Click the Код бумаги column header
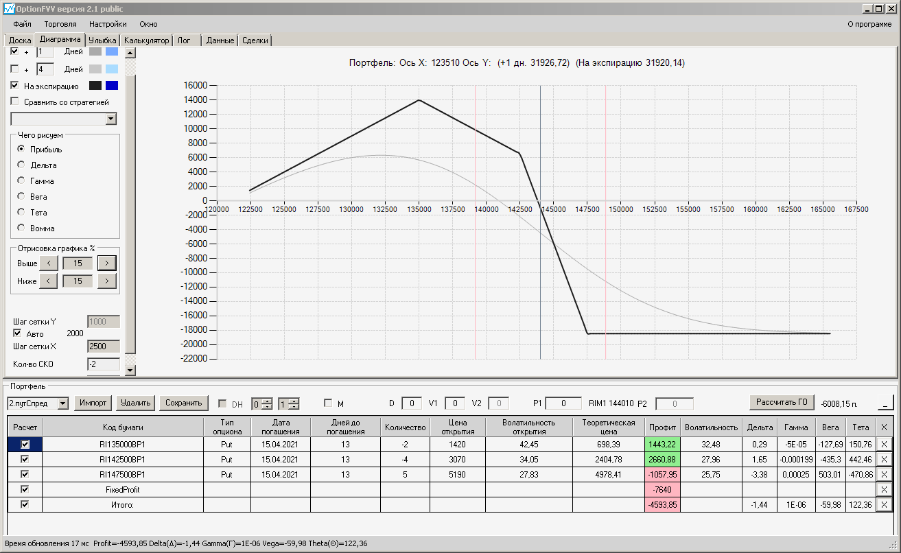 123,427
